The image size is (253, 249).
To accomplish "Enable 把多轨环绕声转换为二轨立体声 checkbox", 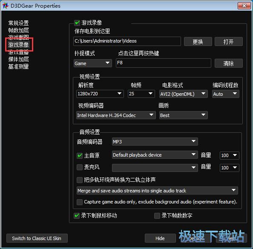I will (80, 180).
